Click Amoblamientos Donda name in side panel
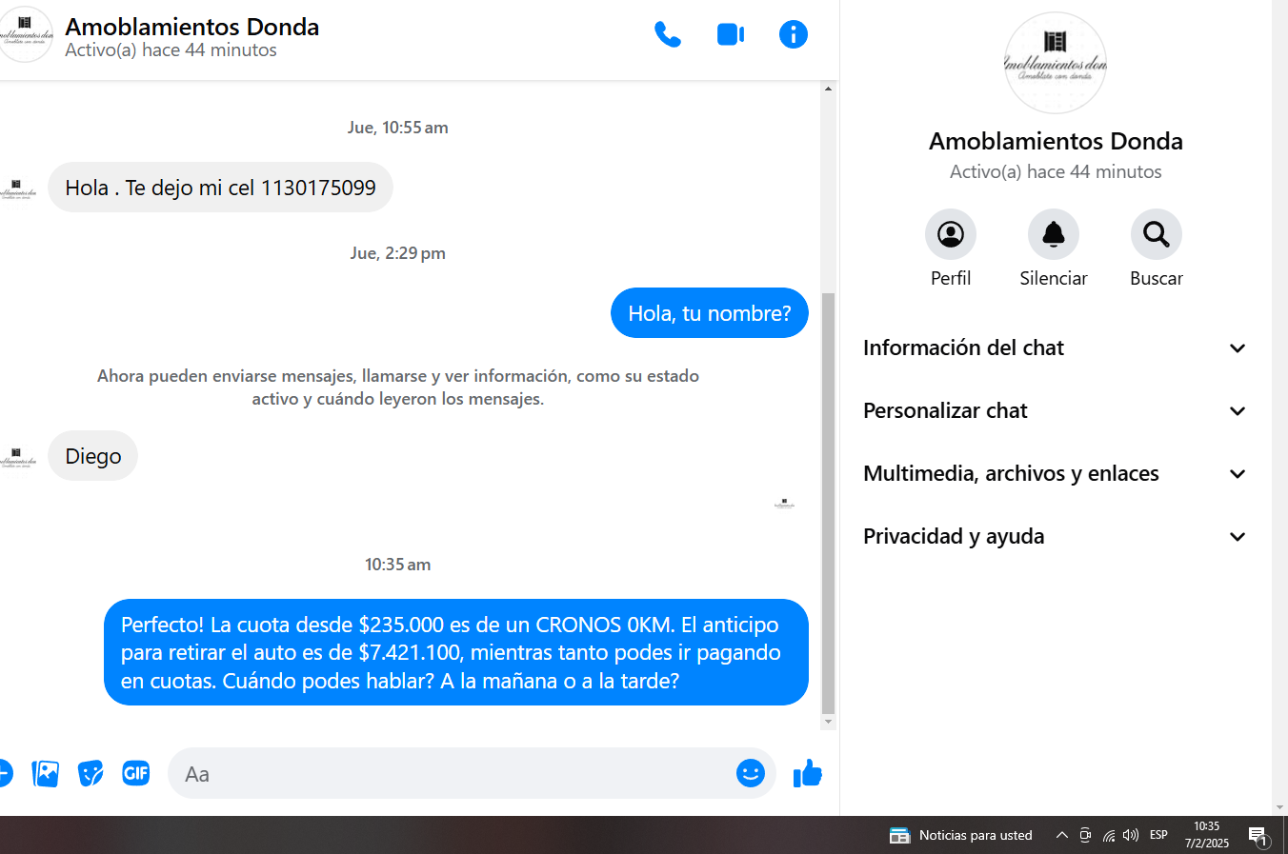The image size is (1288, 854). point(1056,141)
